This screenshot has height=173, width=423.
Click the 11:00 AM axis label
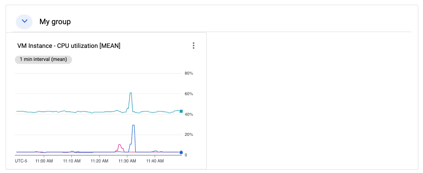click(x=44, y=161)
